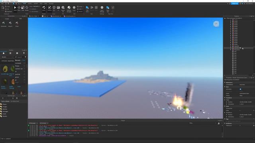Click the Color tool in the ribbon
255x143 pixels.
point(74,8)
